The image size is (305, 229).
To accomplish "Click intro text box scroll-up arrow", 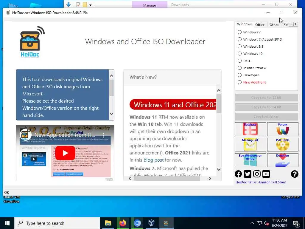I will coord(111,76).
